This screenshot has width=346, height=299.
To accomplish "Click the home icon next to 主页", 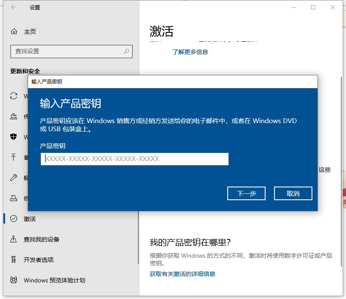I will click(x=13, y=31).
